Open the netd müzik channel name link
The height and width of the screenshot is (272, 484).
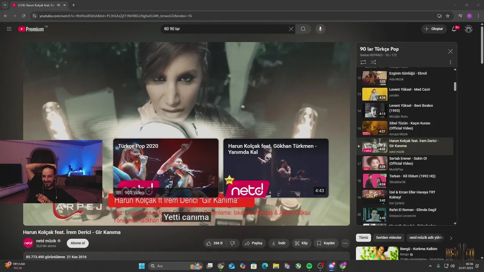pos(46,241)
